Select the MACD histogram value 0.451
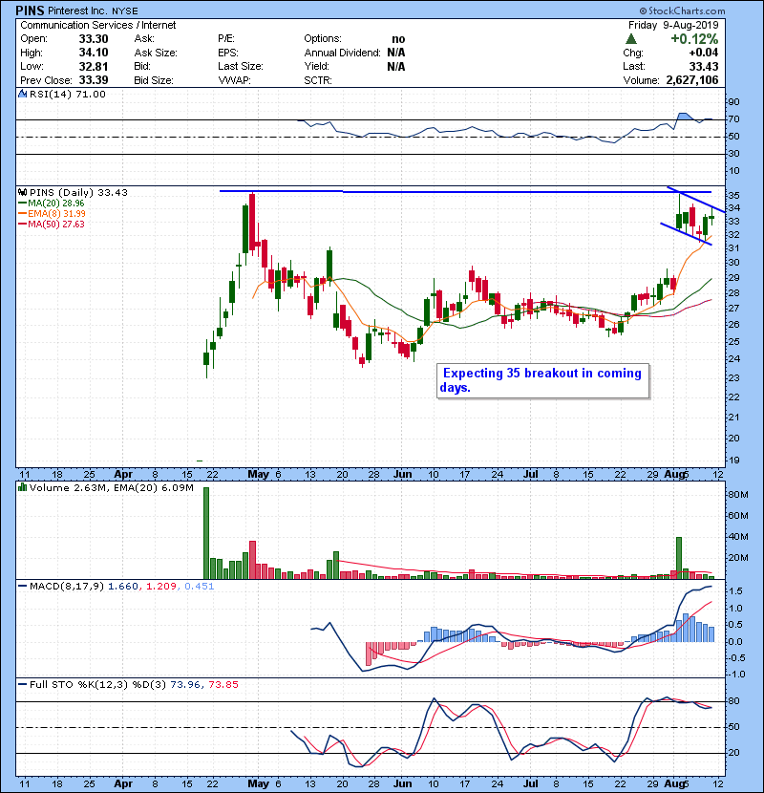The height and width of the screenshot is (793, 764). 200,587
